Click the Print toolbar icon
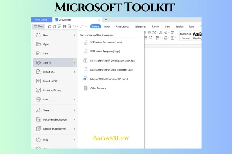232x154 pixels. [65, 26]
